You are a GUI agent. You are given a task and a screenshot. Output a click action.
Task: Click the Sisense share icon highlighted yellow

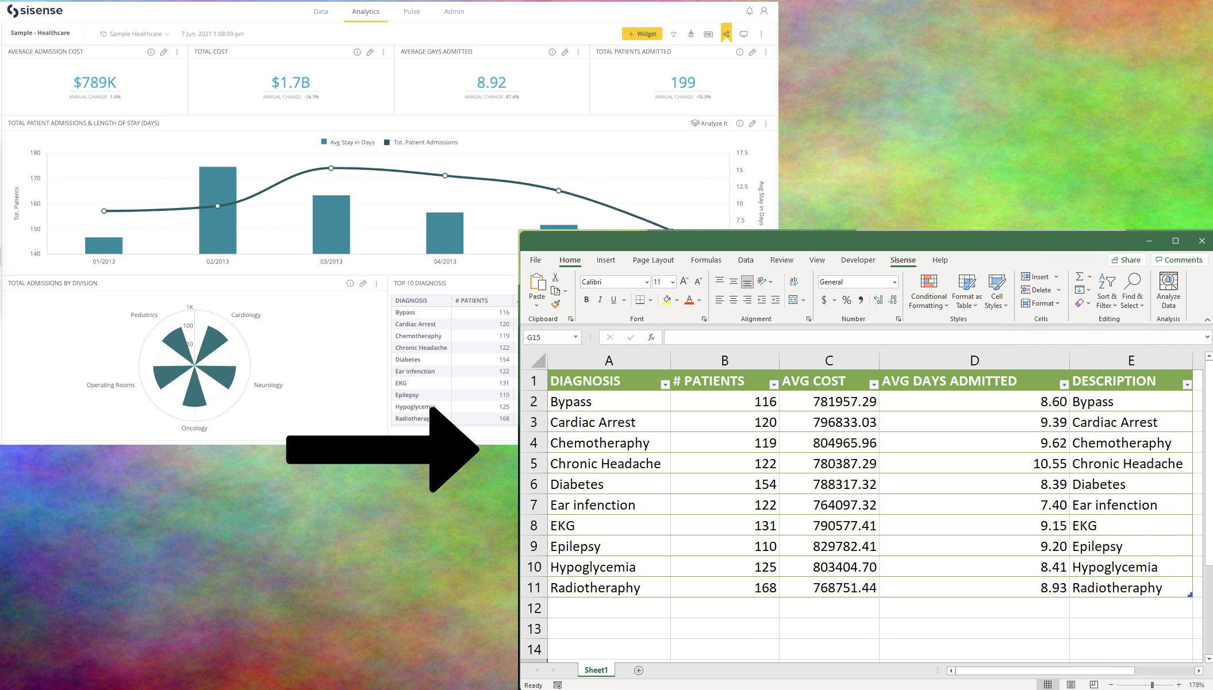click(726, 34)
